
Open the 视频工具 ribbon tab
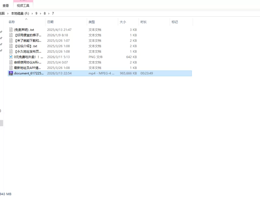click(x=23, y=6)
